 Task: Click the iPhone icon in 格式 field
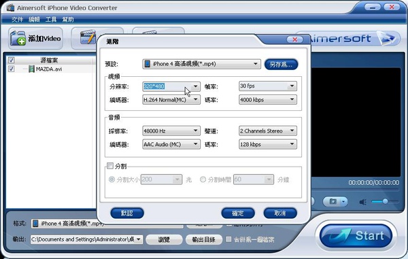click(x=35, y=224)
